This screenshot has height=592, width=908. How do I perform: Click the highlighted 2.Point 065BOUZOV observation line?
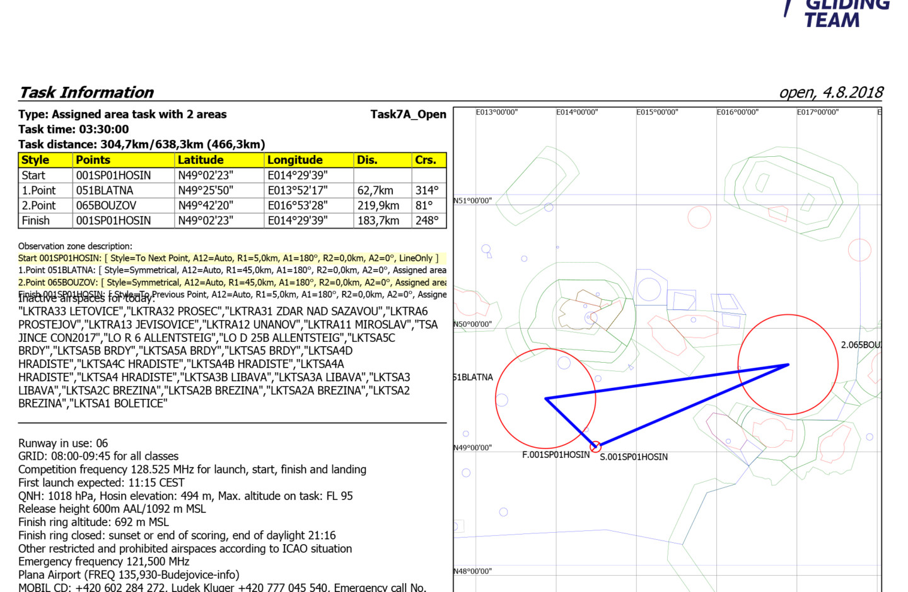click(x=232, y=283)
